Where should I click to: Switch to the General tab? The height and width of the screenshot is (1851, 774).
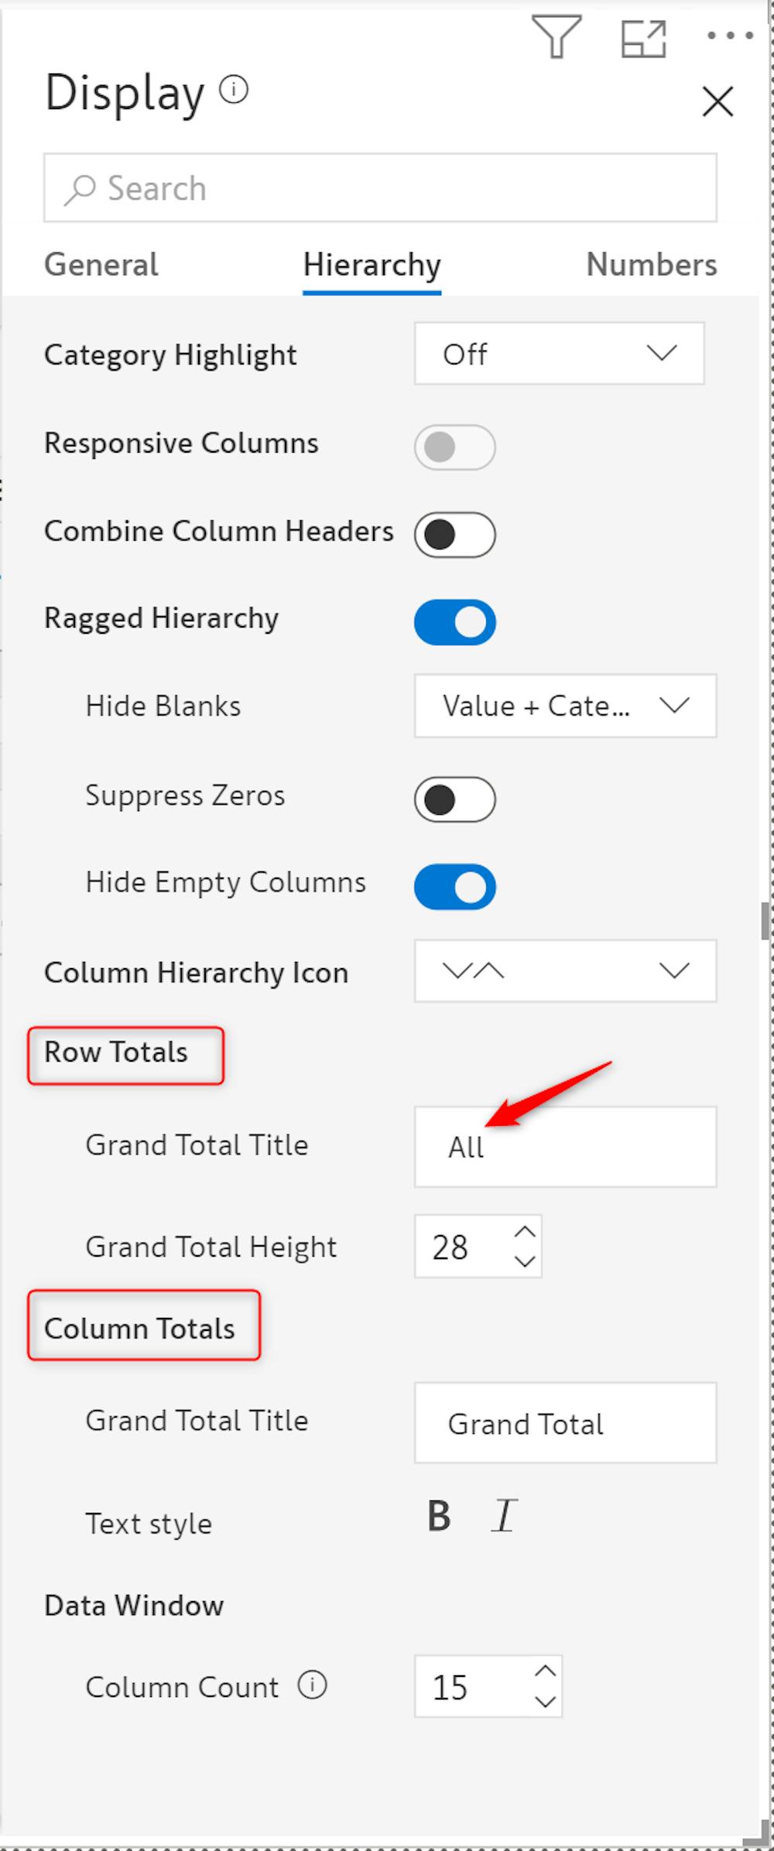[101, 265]
